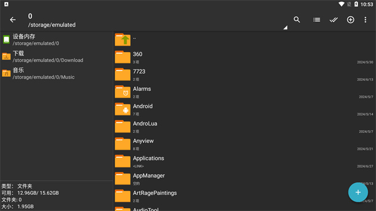Go up via the parent folder icon
The width and height of the screenshot is (376, 211).
click(123, 39)
